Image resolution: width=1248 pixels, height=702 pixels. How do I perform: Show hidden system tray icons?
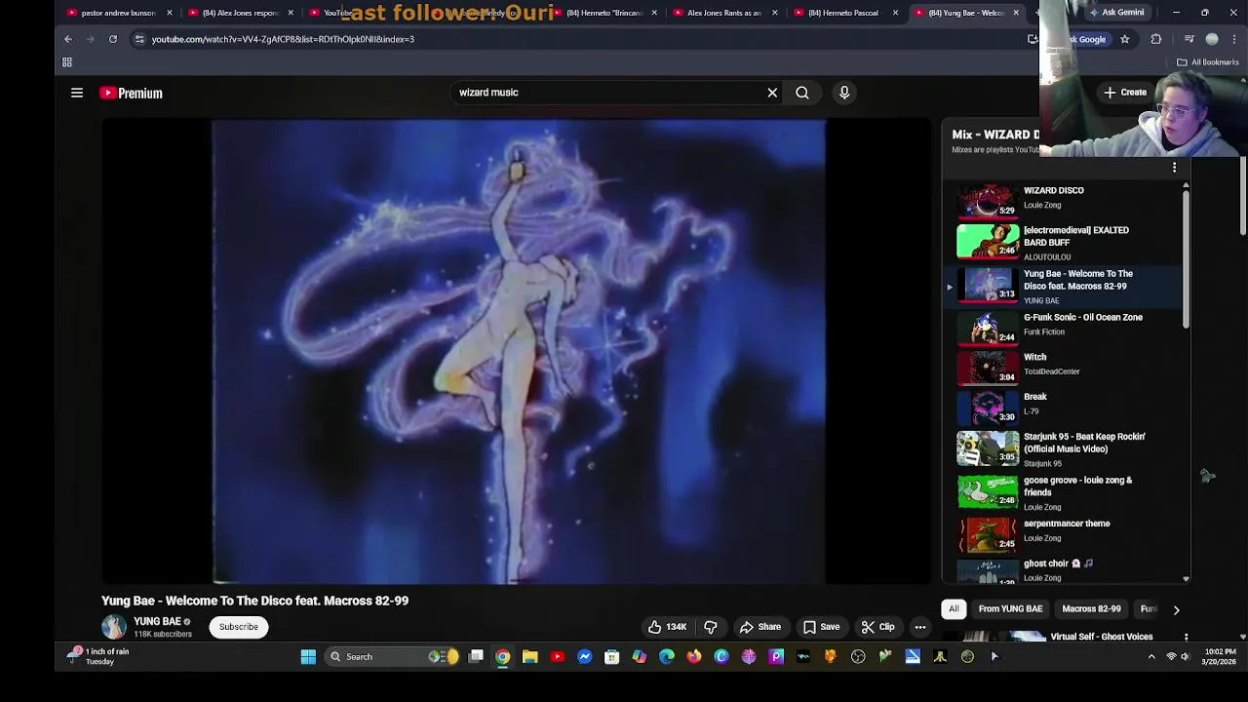tap(1151, 657)
